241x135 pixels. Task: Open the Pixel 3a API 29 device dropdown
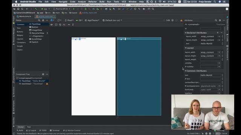[x=62, y=9]
